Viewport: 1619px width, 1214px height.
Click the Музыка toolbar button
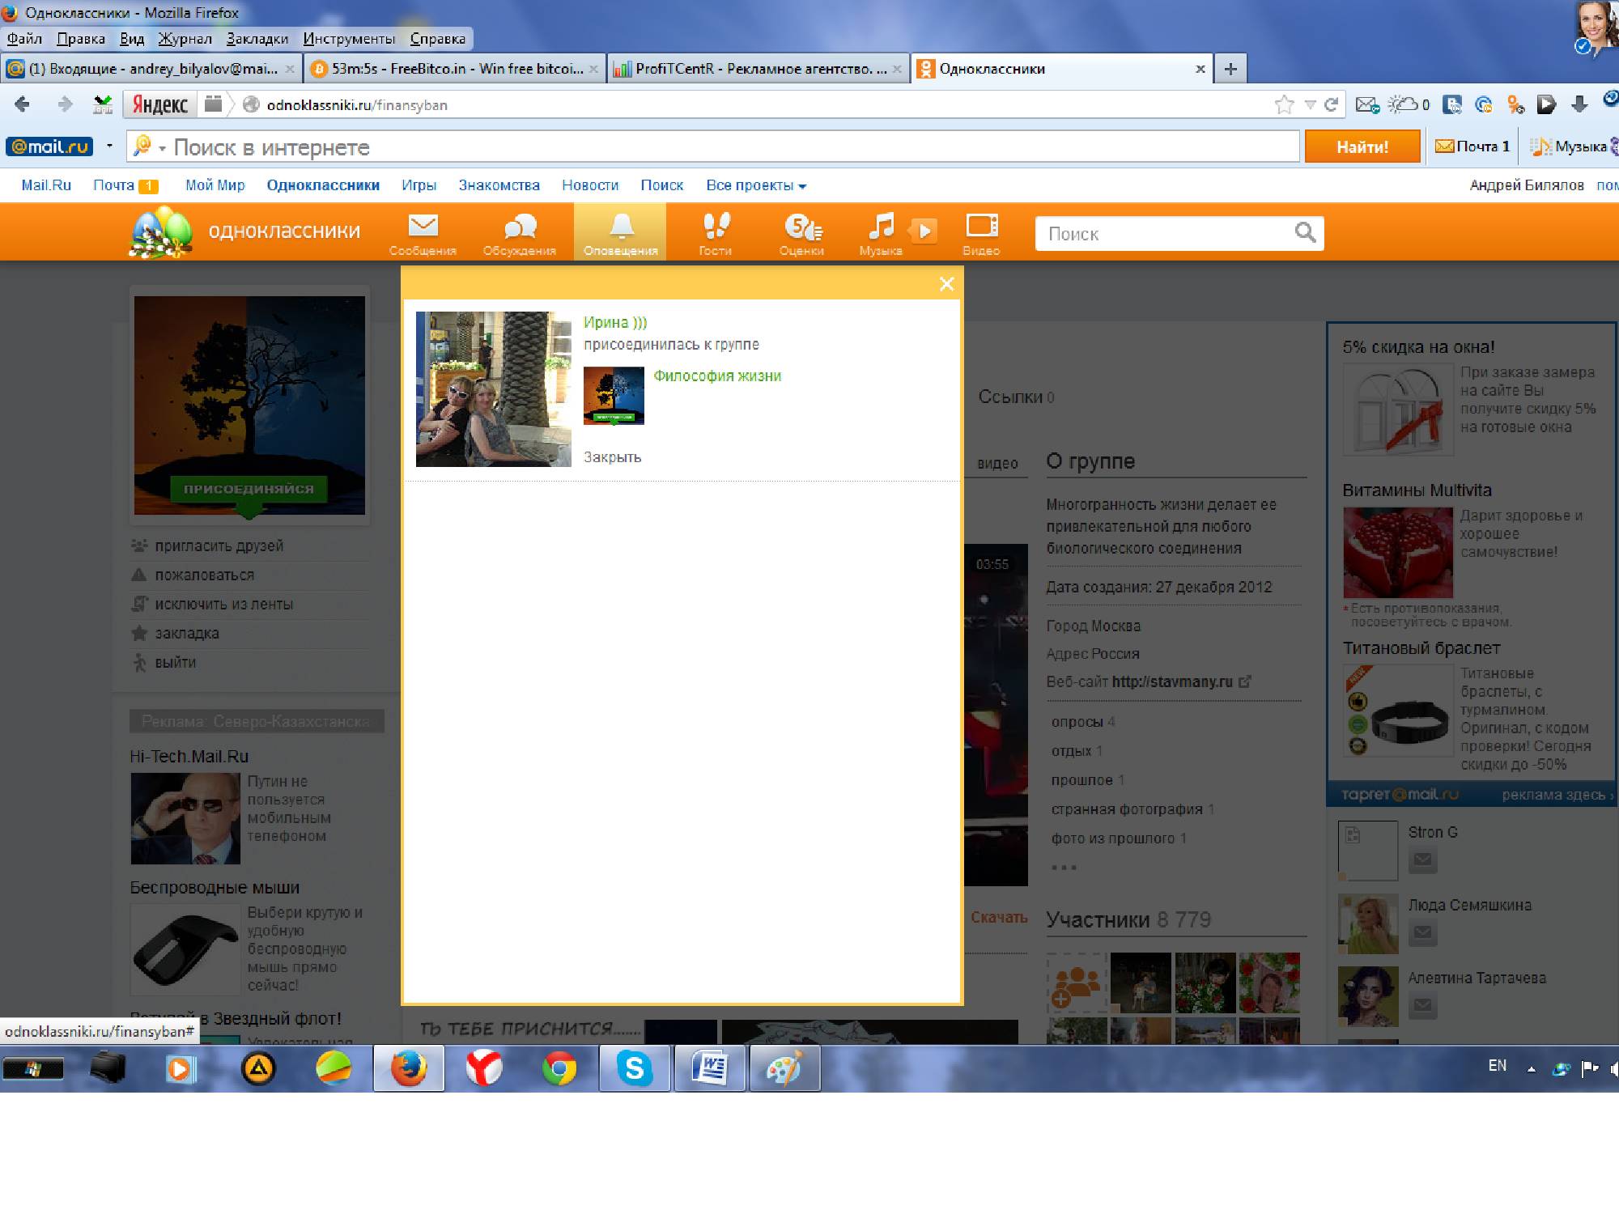tap(1570, 146)
